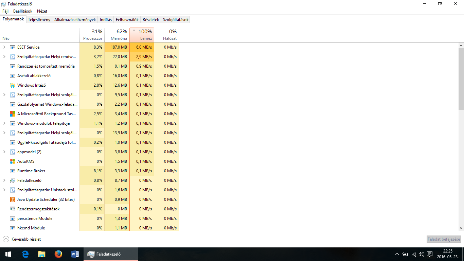Expand Szolgáltatásgazda: Unistack group
This screenshot has width=464, height=261.
coord(4,190)
